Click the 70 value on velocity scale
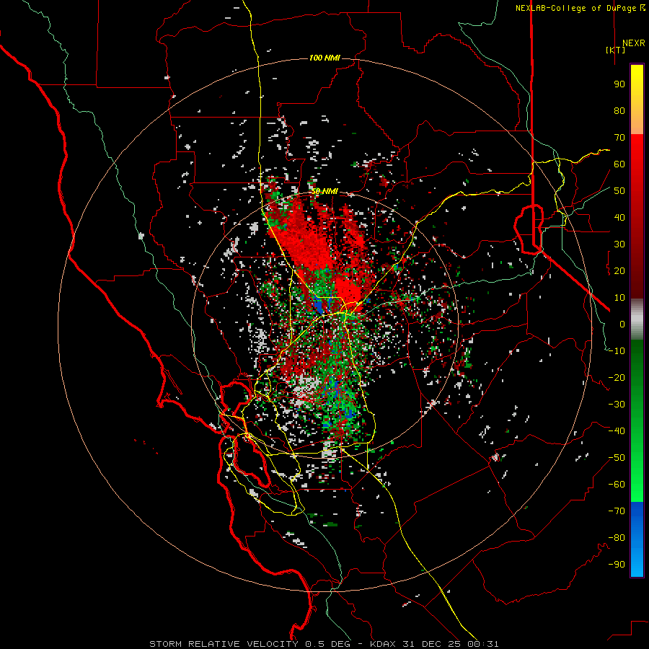The width and height of the screenshot is (649, 649). coord(619,138)
